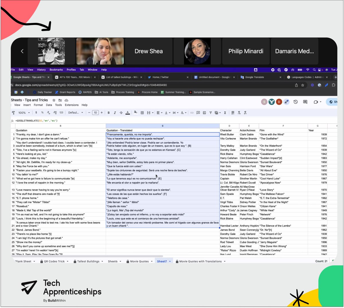Click the format as currency icon
This screenshot has height=308, width=344.
click(x=36, y=112)
